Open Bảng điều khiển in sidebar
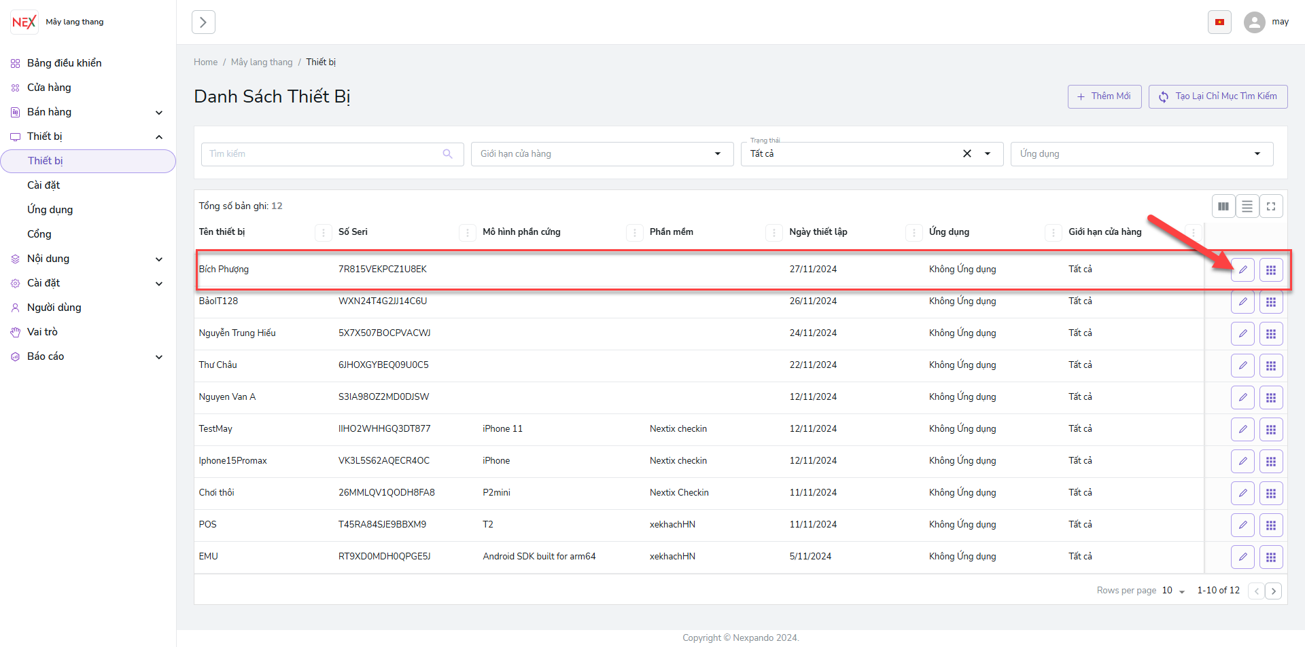The width and height of the screenshot is (1305, 647). click(64, 63)
